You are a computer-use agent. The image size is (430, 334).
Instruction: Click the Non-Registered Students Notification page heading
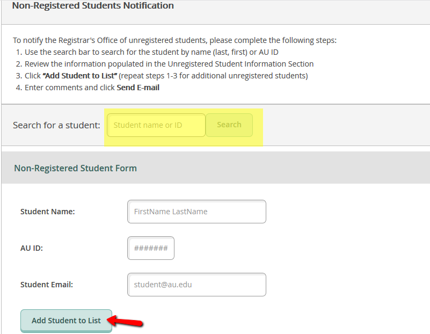pos(93,6)
